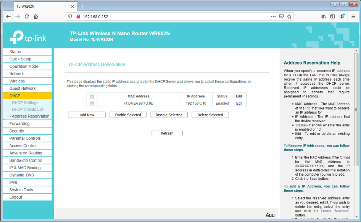Go to the Wireless menu
This screenshot has width=361, height=223.
[27, 81]
